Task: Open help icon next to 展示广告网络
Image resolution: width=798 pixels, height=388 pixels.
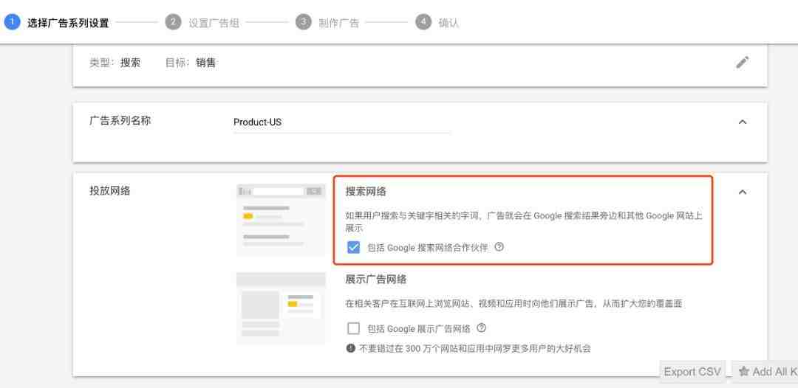Action: pyautogui.click(x=482, y=328)
